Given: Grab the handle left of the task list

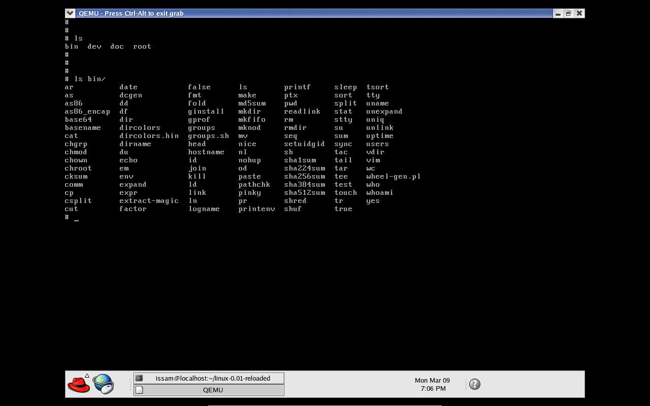Looking at the screenshot, I should click(130, 384).
